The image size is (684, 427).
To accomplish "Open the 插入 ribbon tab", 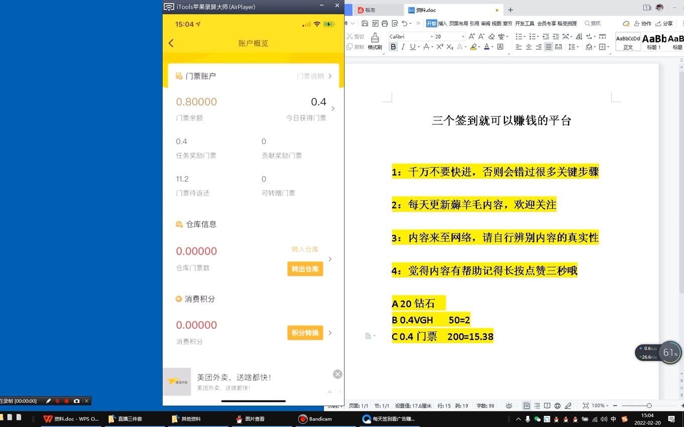I will click(443, 23).
